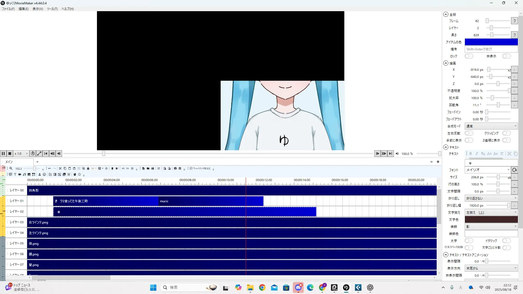Click the undo arrow in timeline toolbar
The width and height of the screenshot is (523, 294).
[50, 169]
